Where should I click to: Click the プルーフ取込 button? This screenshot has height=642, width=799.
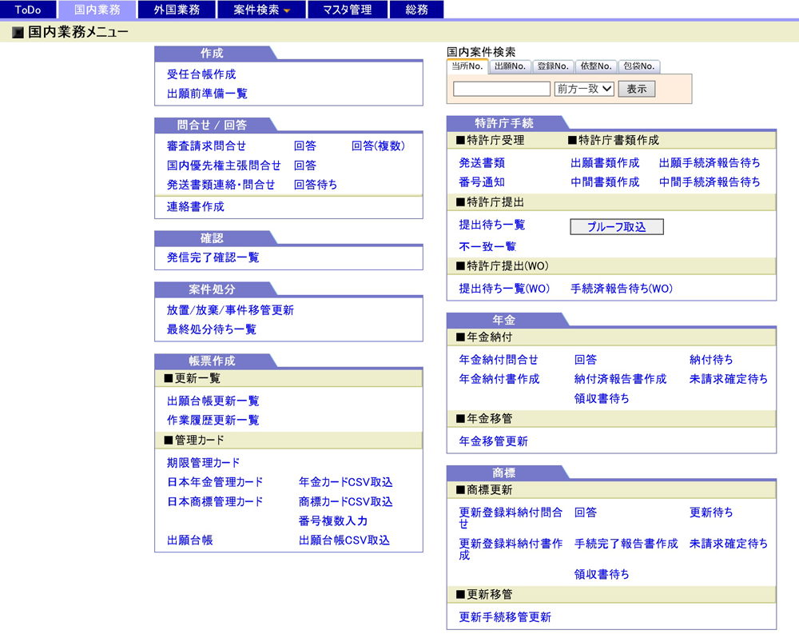(617, 227)
